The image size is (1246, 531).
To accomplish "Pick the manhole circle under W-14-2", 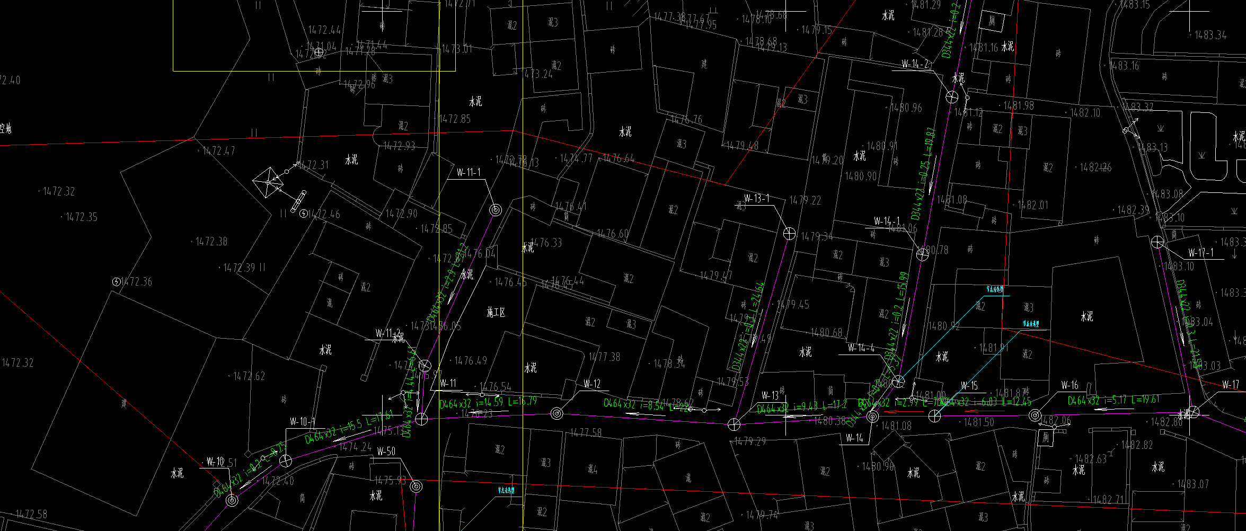I will point(952,97).
